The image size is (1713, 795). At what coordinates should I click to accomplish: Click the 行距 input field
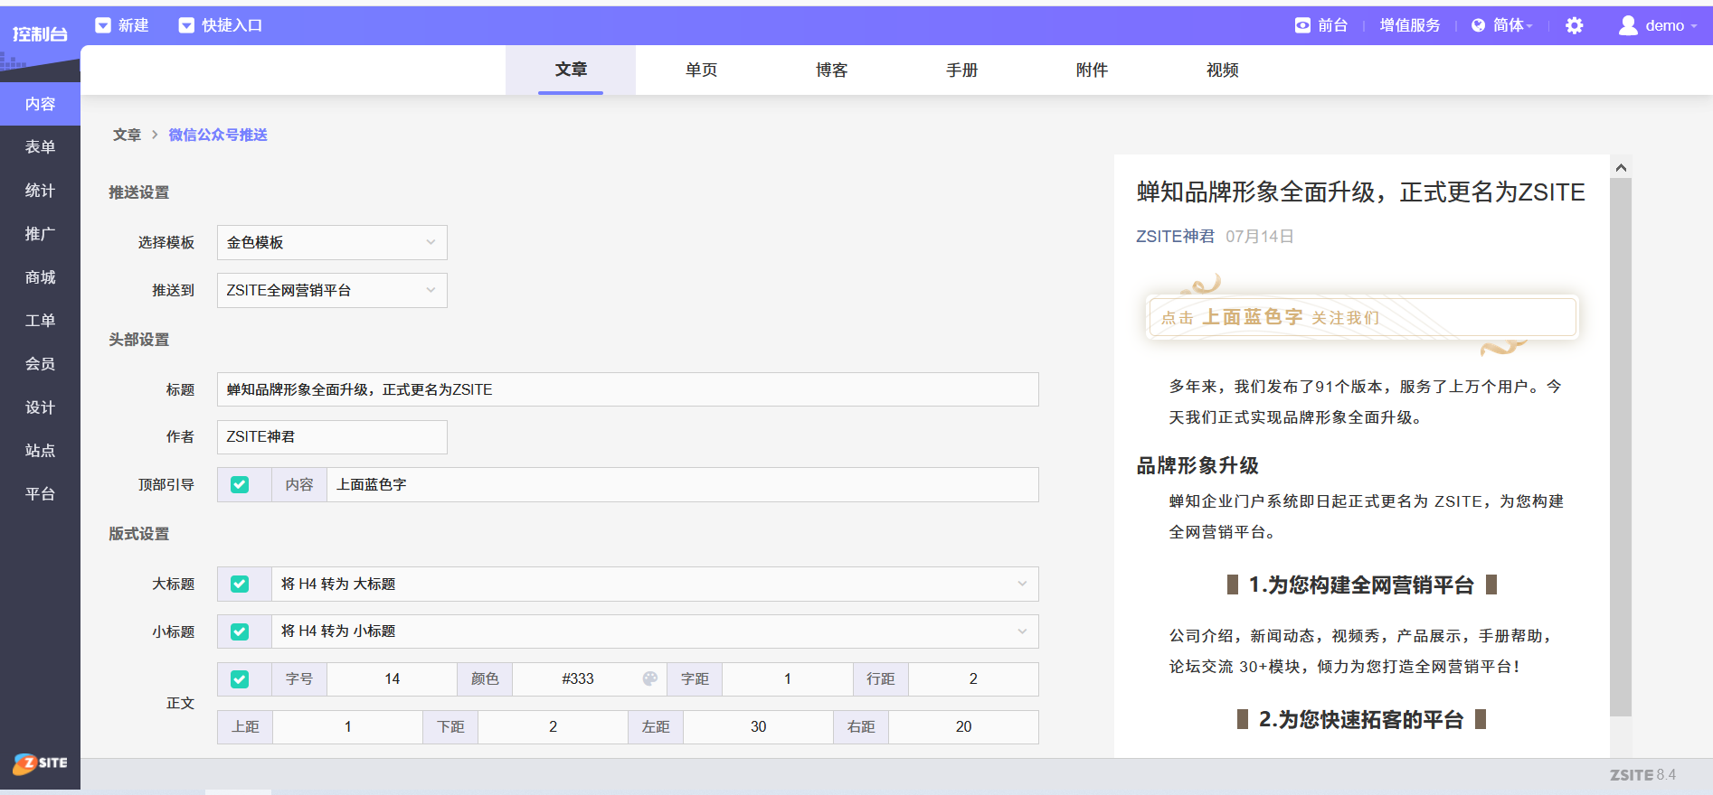[x=973, y=678]
